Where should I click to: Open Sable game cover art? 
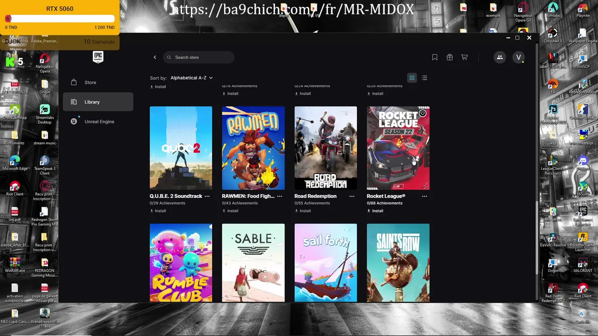point(253,263)
